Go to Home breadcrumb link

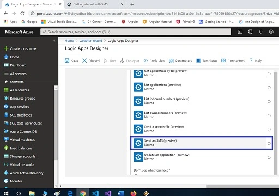pyautogui.click(x=69, y=41)
